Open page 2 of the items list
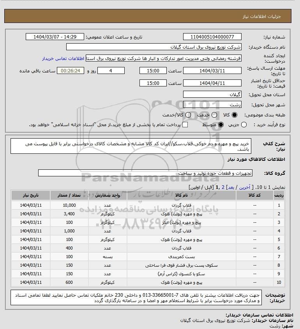Screen dimensions: 300x329 [223, 187]
